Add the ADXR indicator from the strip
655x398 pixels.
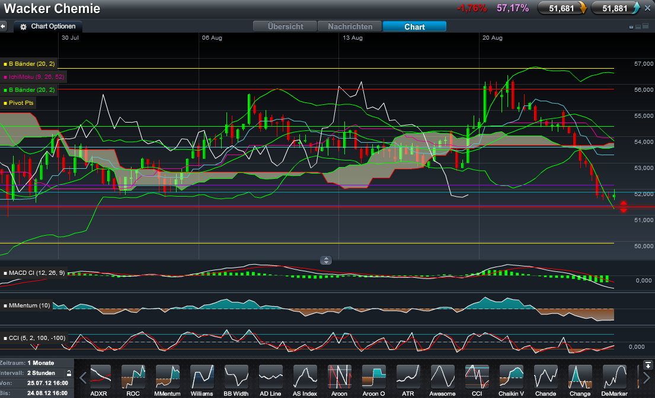tap(99, 377)
